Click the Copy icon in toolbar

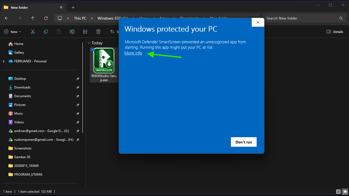click(x=46, y=32)
